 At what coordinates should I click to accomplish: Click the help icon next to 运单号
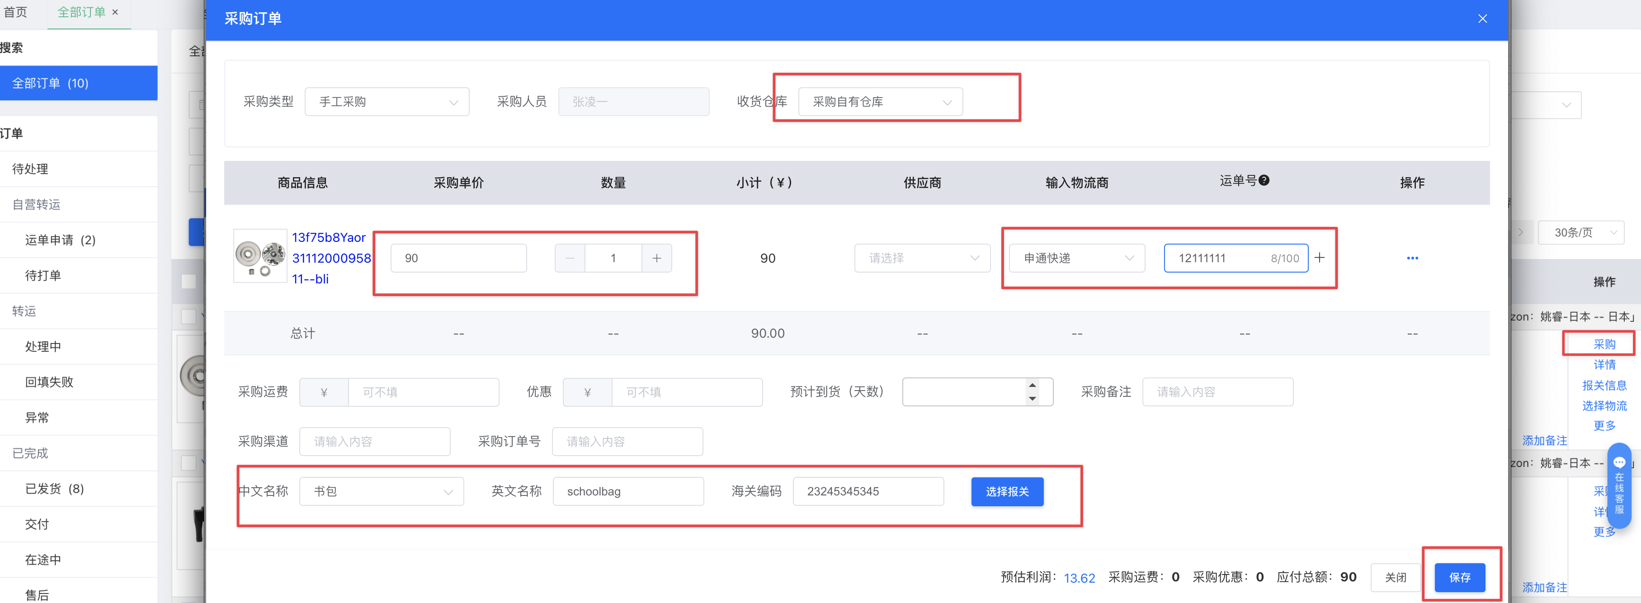click(x=1264, y=180)
